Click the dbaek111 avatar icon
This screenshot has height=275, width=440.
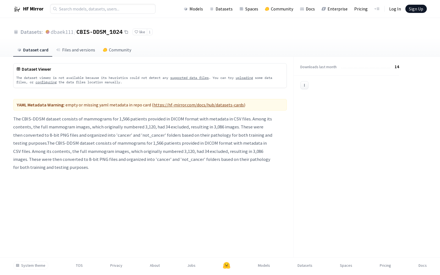[48, 32]
